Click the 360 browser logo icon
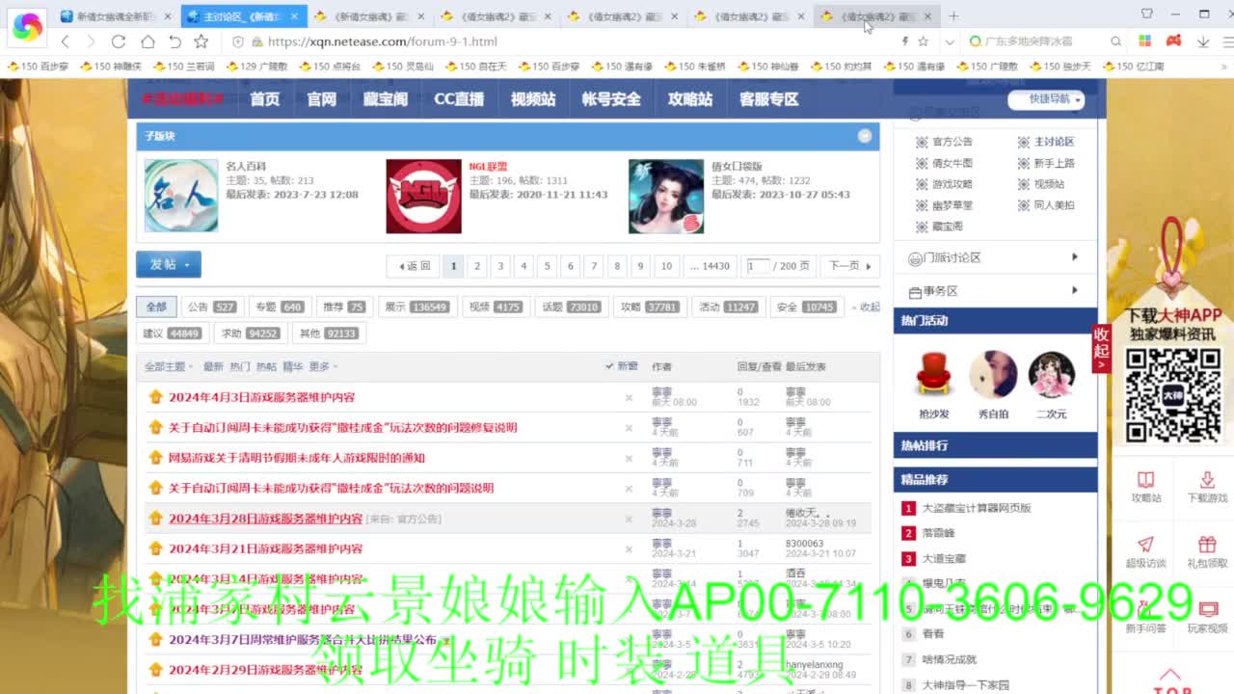 [x=27, y=26]
